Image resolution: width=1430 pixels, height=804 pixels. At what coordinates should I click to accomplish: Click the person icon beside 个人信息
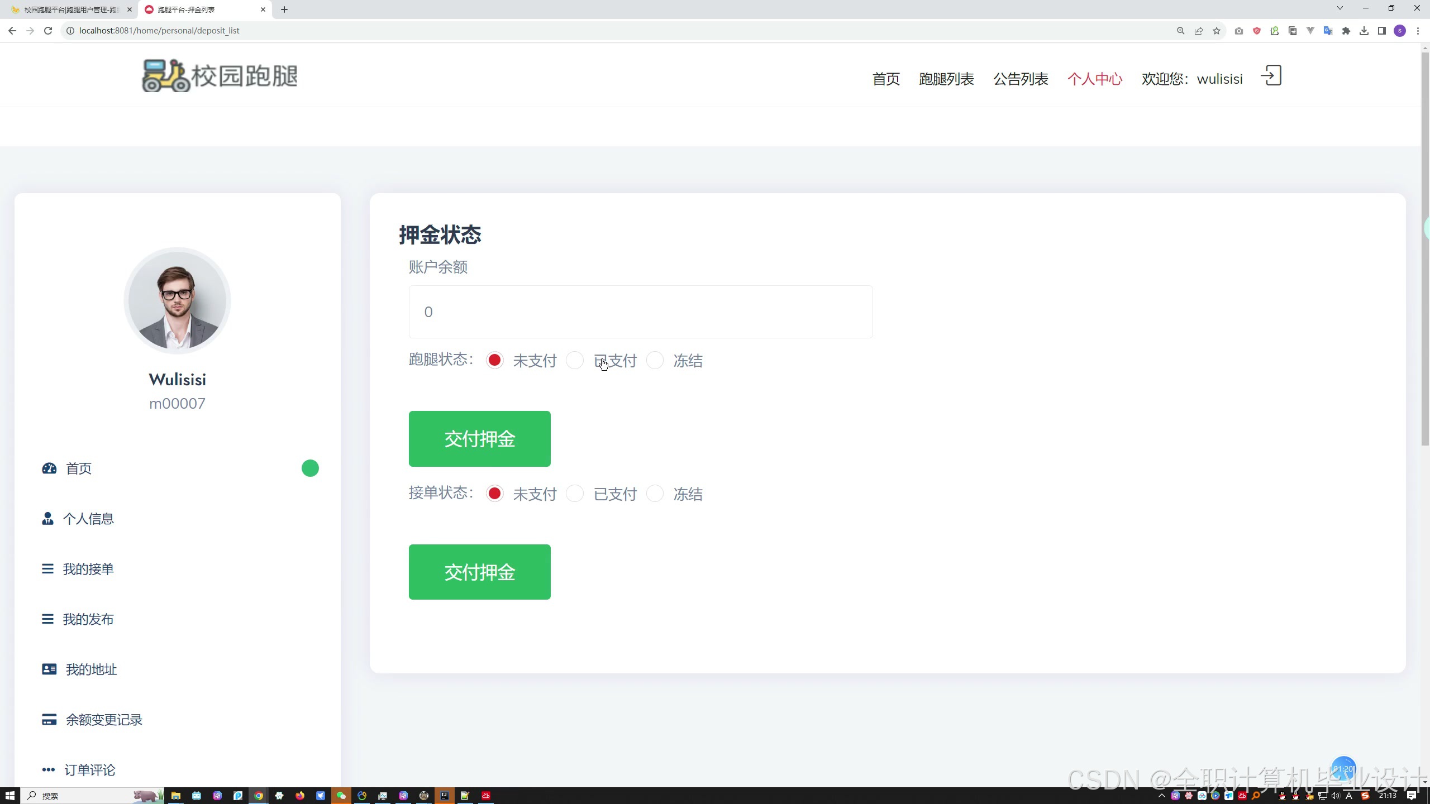pos(47,519)
